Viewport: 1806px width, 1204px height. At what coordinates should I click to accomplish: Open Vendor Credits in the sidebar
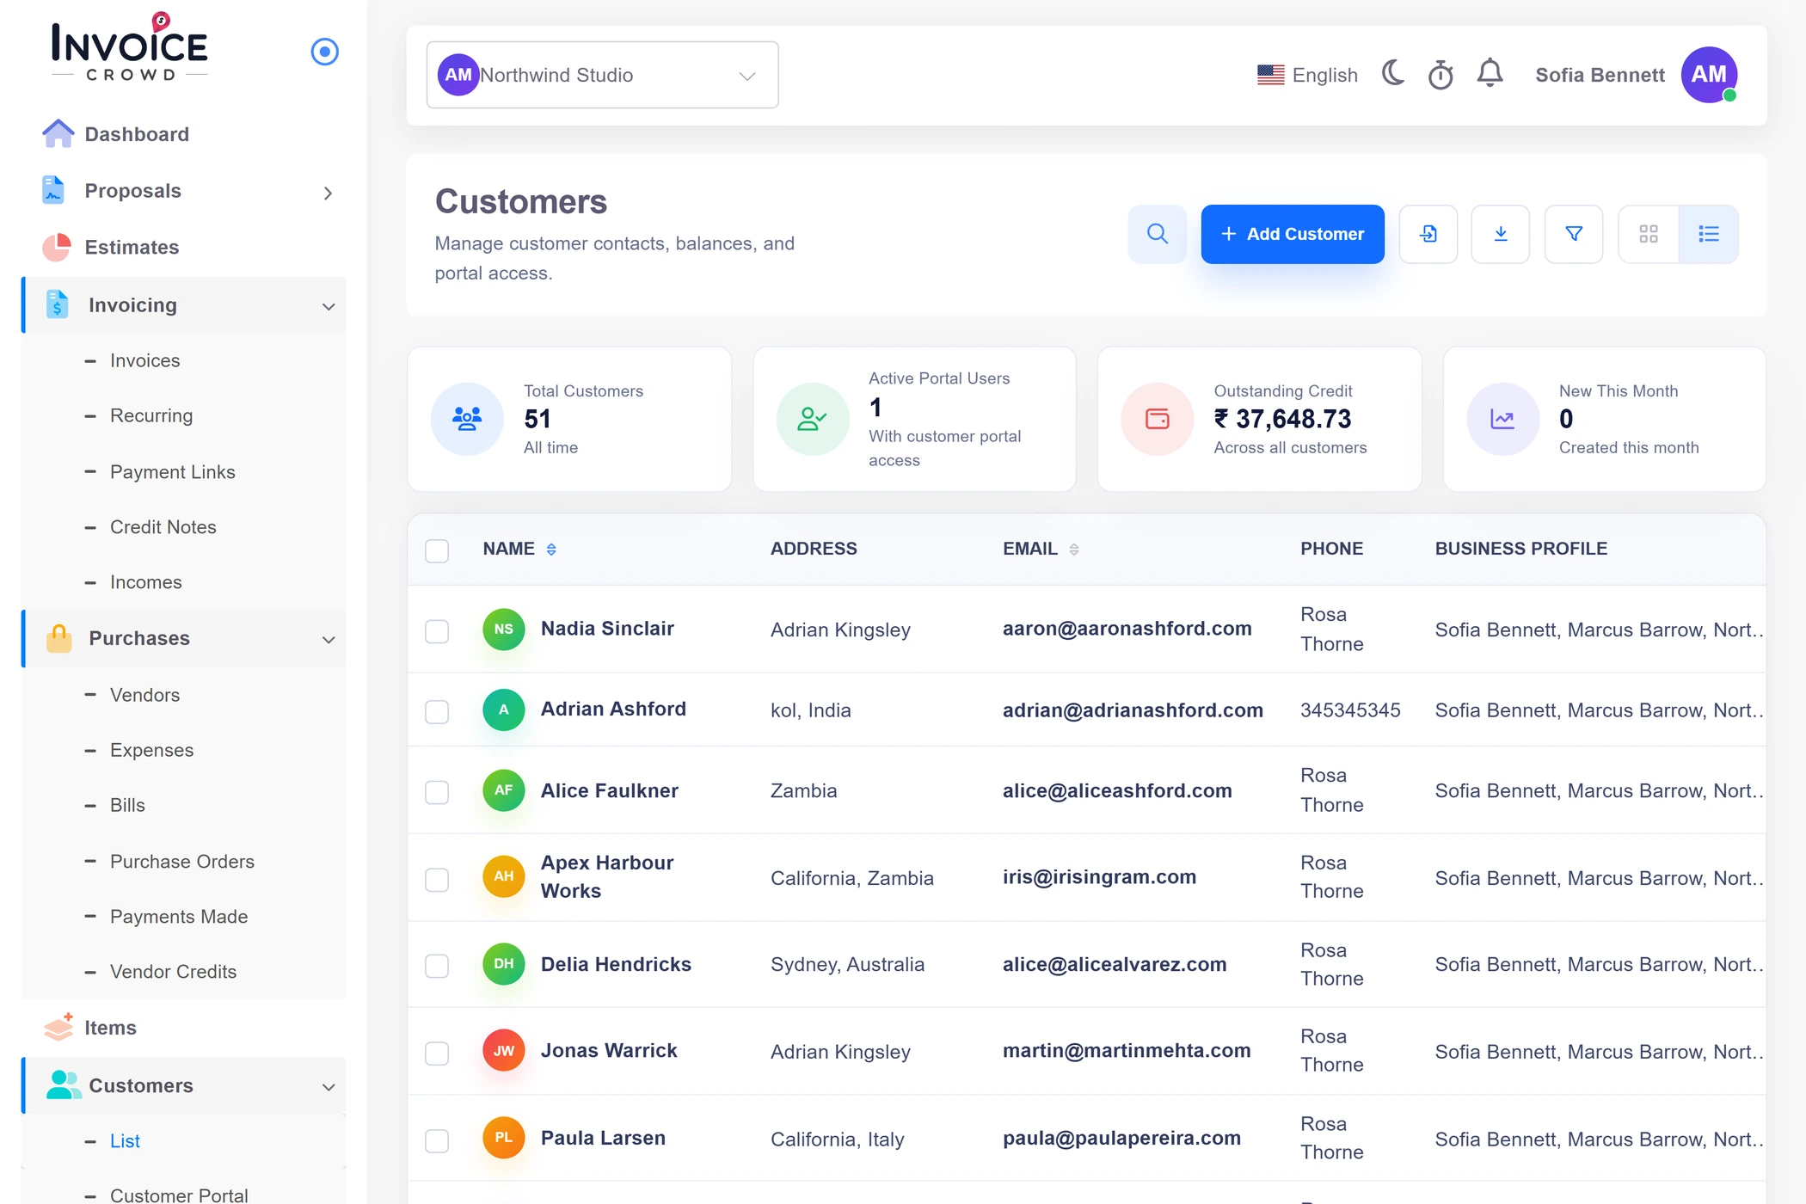tap(173, 971)
